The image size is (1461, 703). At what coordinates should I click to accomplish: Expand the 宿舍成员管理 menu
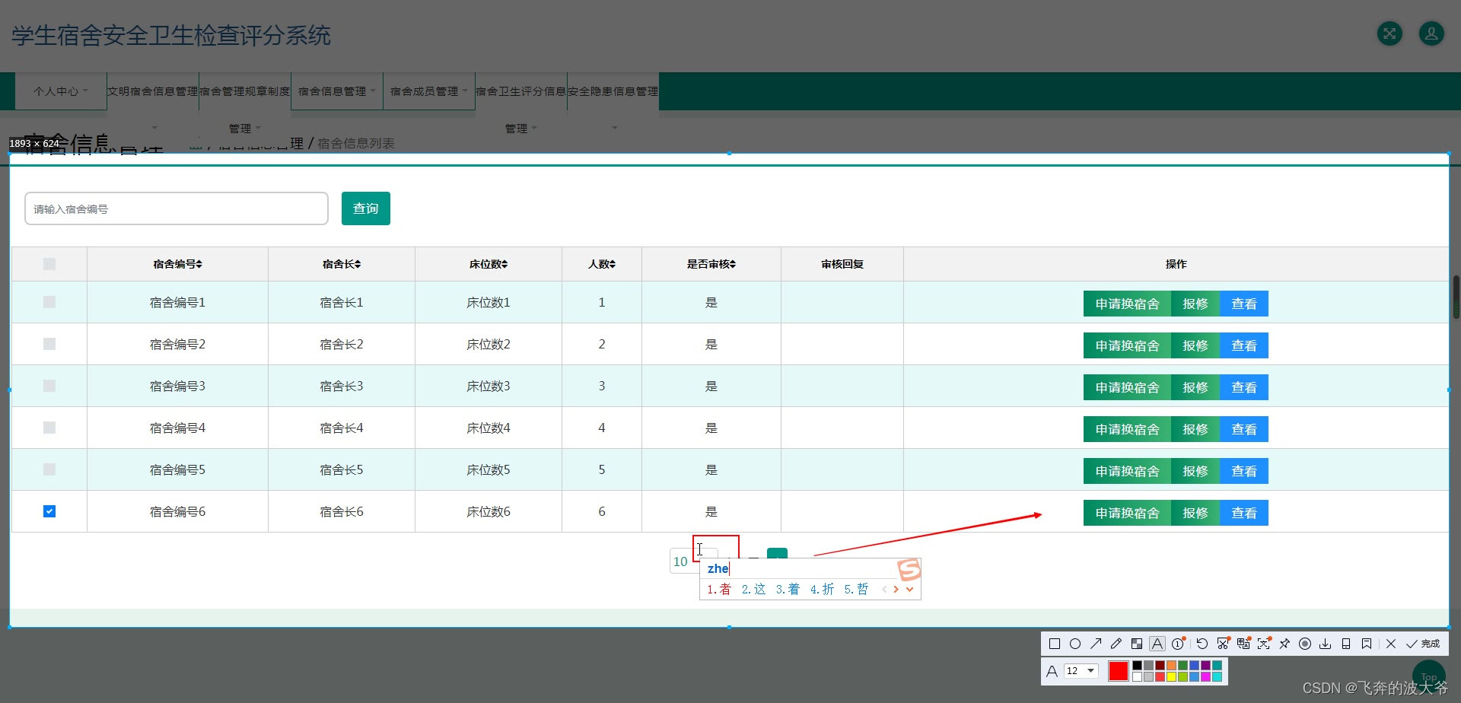[x=429, y=91]
